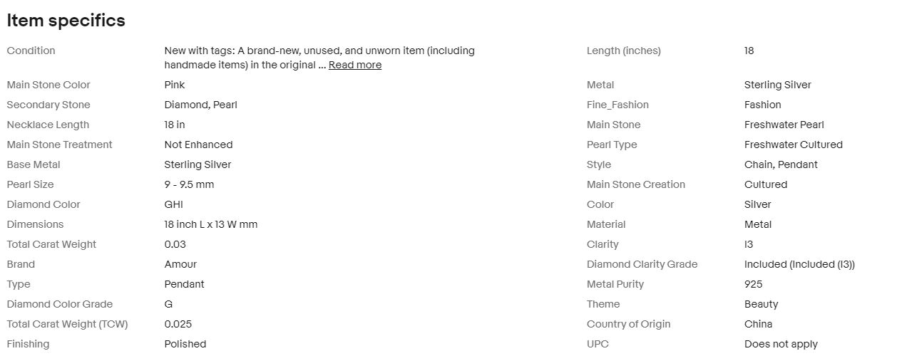Click the Diamond Color value GHI
This screenshot has width=902, height=356.
173,204
